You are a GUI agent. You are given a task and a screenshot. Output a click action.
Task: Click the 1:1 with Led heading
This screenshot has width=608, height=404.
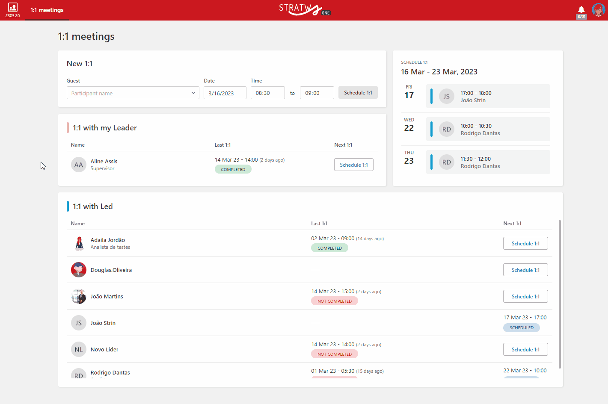pos(93,206)
